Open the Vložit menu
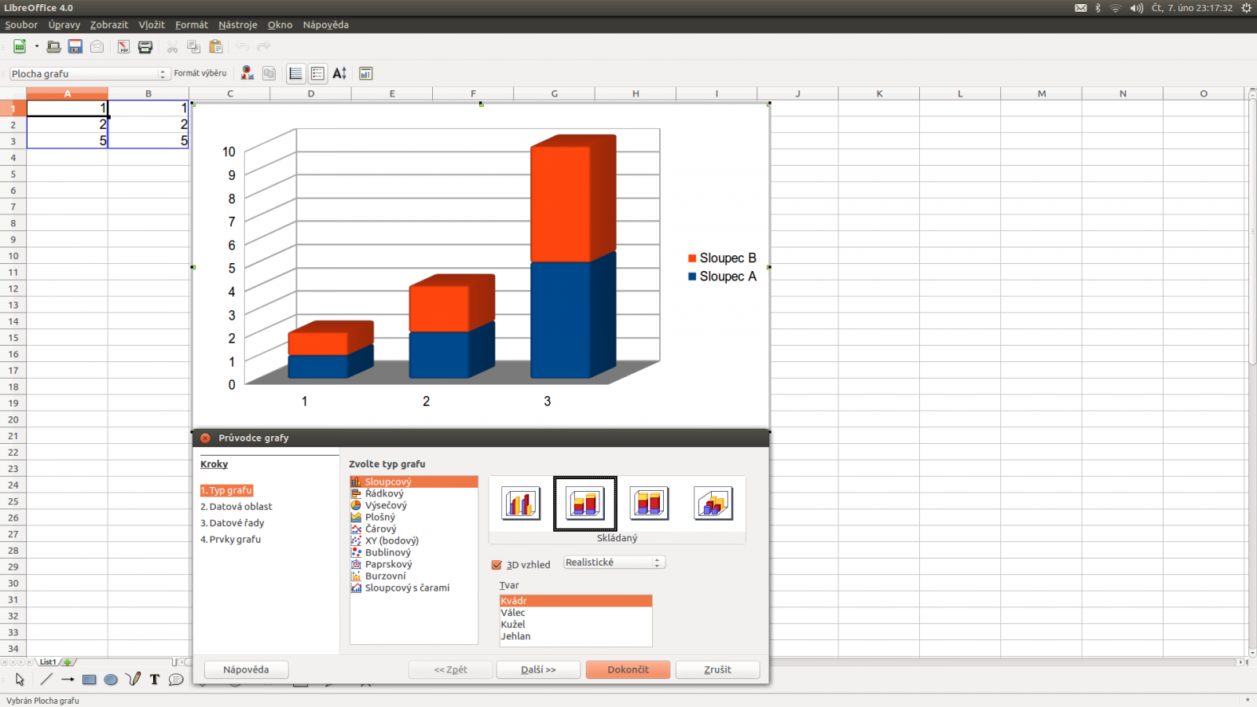The image size is (1257, 707). 151,24
